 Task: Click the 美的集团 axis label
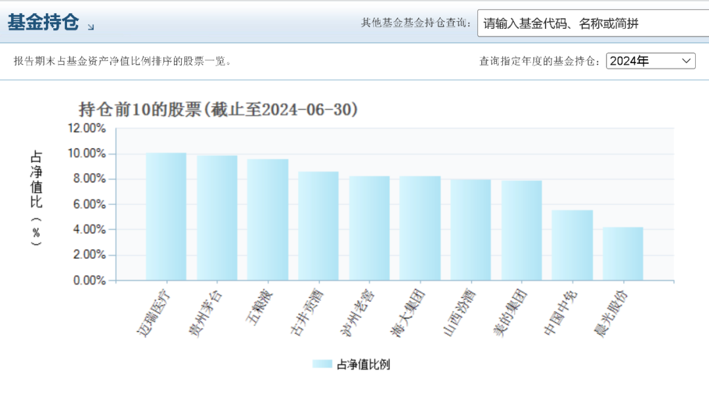coord(509,313)
